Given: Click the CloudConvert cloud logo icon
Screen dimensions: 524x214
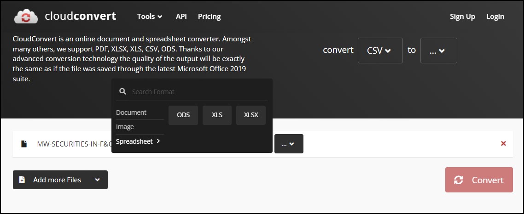Looking at the screenshot, I should (26, 16).
